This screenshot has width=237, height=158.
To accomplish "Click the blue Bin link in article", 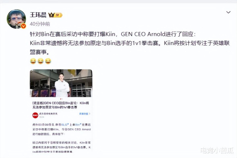I will coord(78,125).
